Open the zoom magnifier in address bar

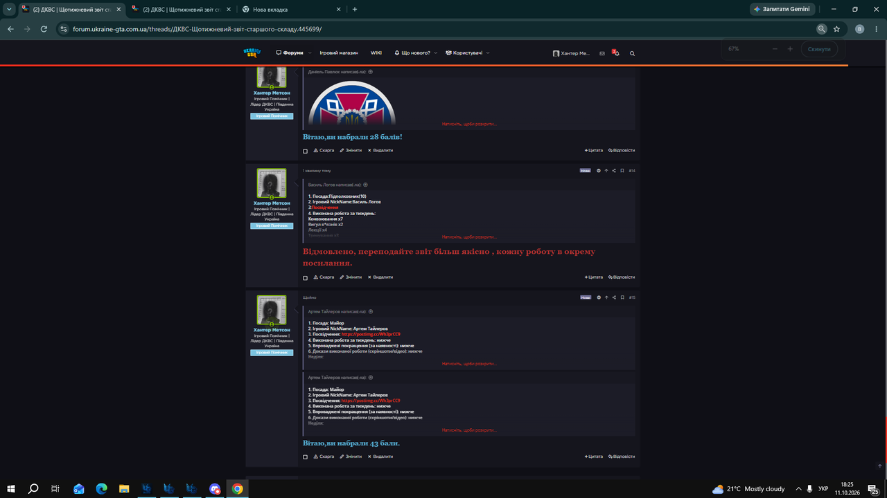[821, 29]
